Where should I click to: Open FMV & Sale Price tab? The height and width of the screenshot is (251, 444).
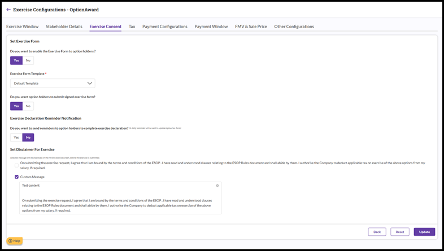pyautogui.click(x=251, y=27)
